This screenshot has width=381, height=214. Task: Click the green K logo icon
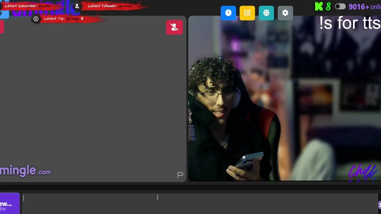[x=319, y=7]
